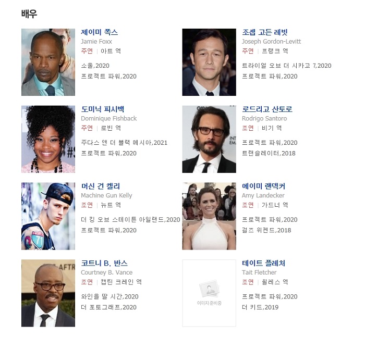Select the 도미닉 피시백 name link
This screenshot has width=365, height=337.
(x=103, y=109)
